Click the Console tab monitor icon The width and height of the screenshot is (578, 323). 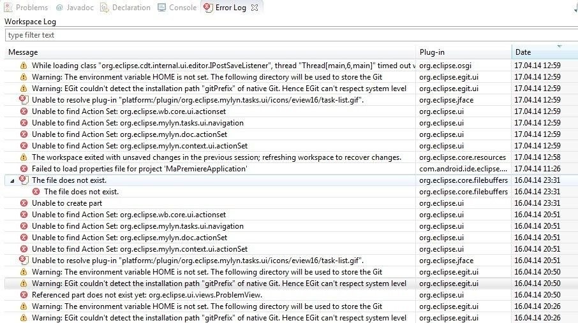pos(161,8)
